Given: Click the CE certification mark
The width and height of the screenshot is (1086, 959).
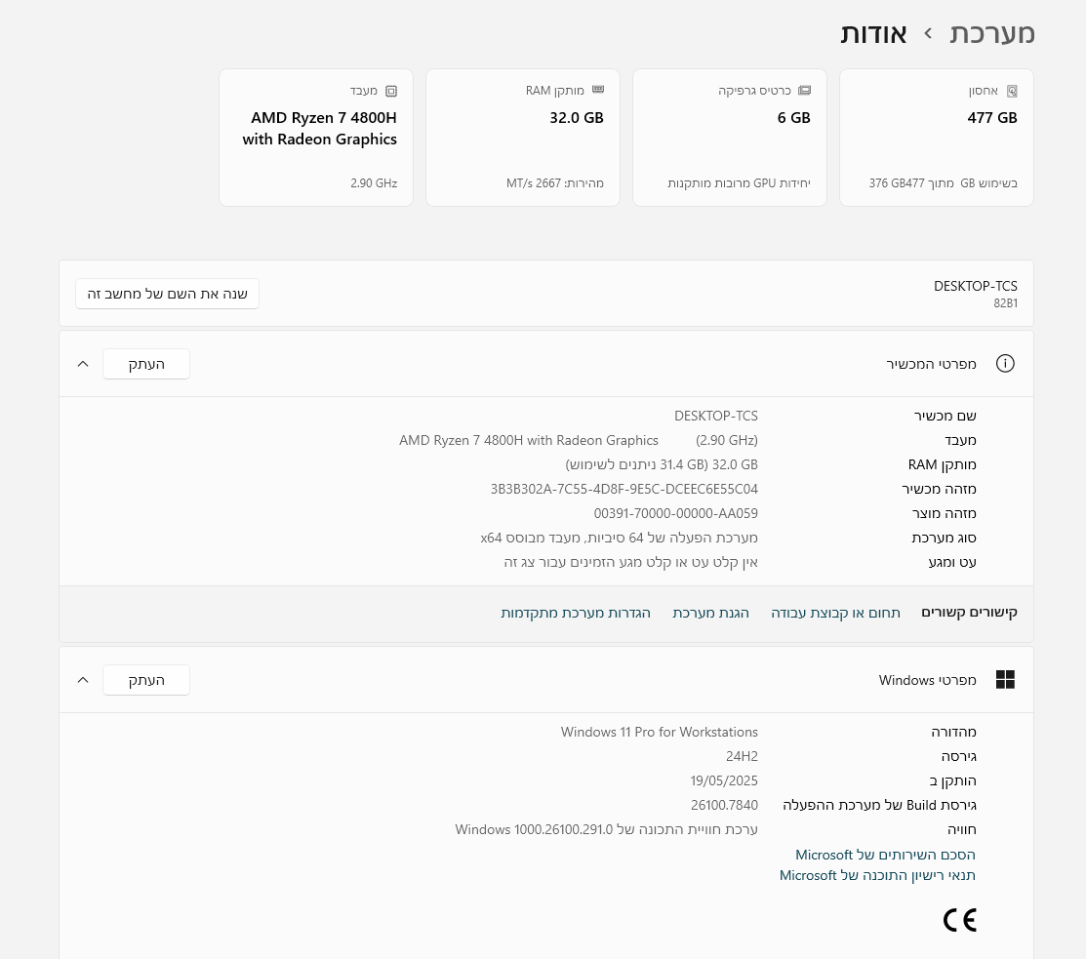Looking at the screenshot, I should (x=959, y=920).
